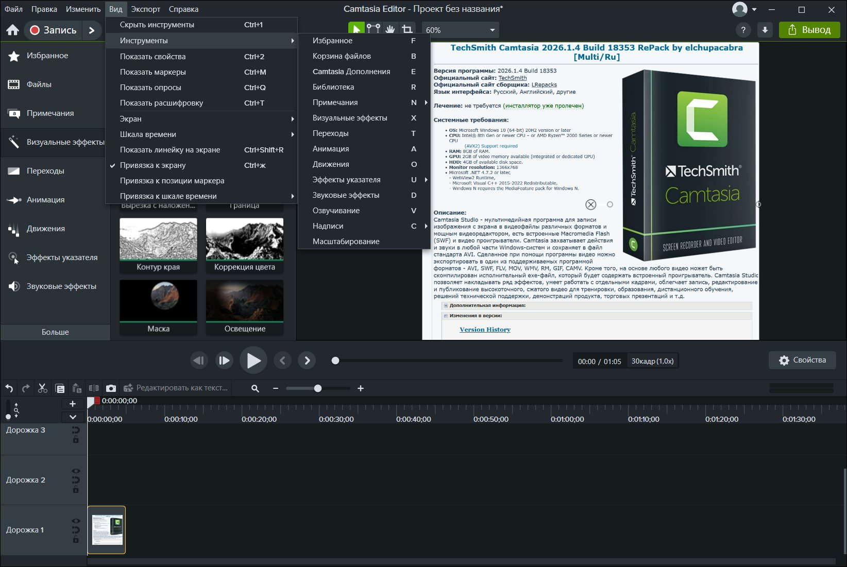Click the download arrow icon
Image resolution: width=847 pixels, height=567 pixels.
pos(765,30)
